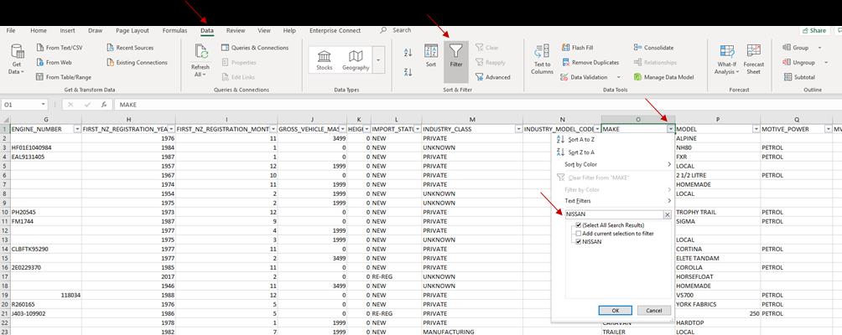Viewport: 842px width, 335px height.
Task: Click the Forecast Sheet icon
Action: [x=753, y=57]
